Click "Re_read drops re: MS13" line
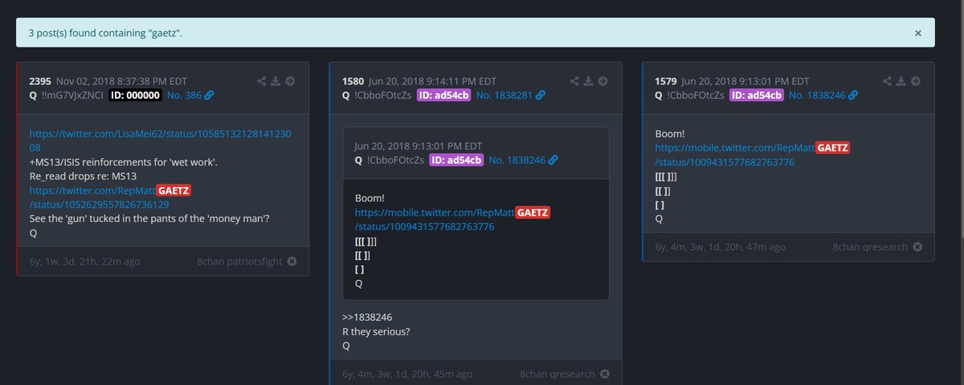Screen dimensions: 964x385 click(82, 176)
